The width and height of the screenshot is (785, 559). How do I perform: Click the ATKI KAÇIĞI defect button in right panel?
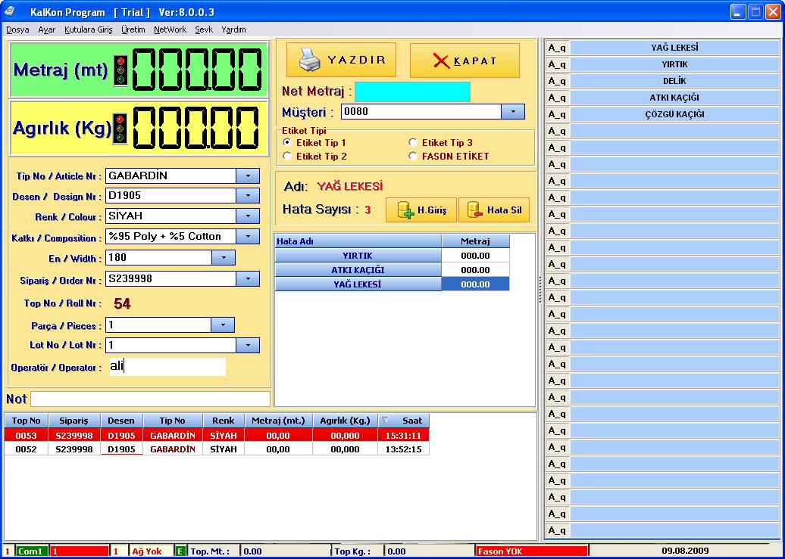click(x=675, y=98)
